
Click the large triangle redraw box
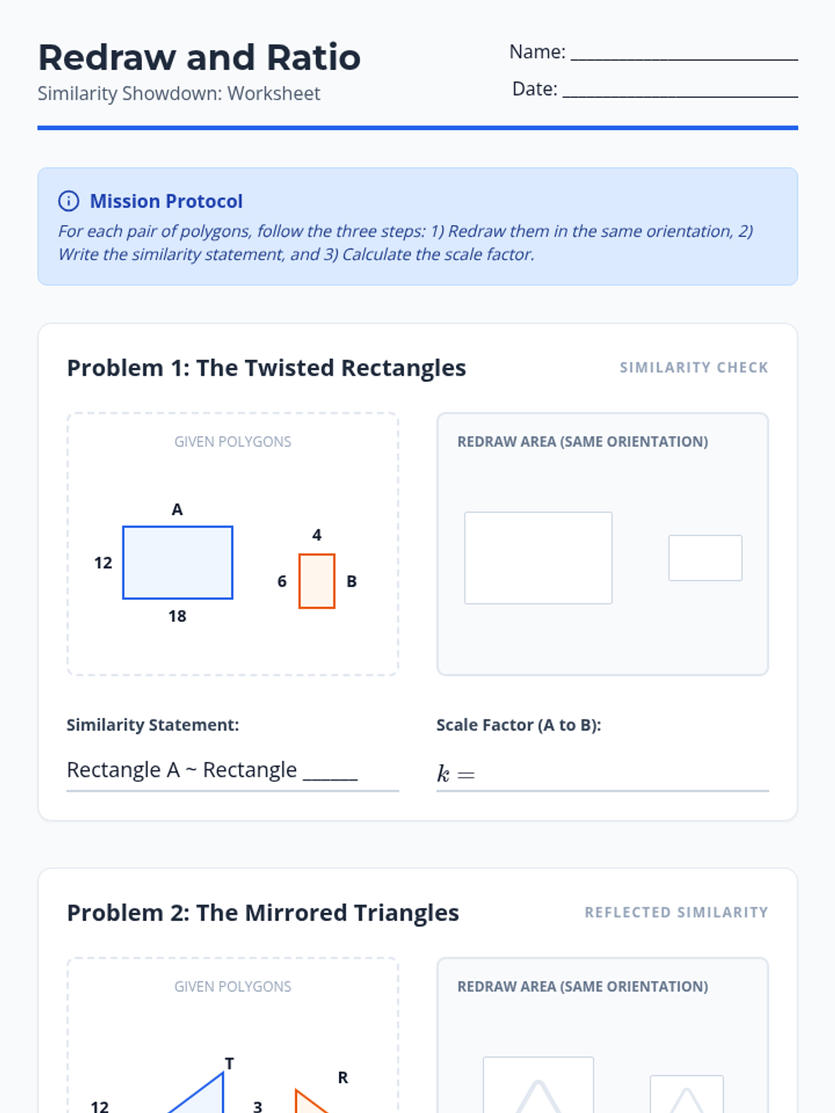click(538, 1087)
